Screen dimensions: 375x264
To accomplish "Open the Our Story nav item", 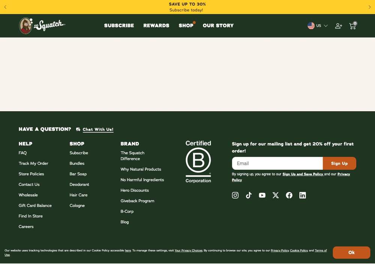I will (218, 25).
